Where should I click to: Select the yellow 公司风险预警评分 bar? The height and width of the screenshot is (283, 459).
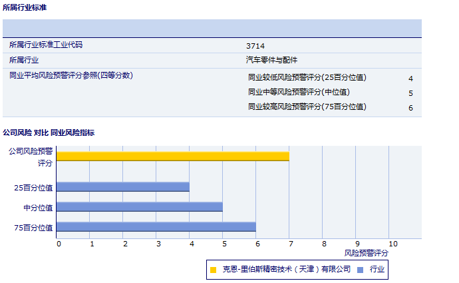pyautogui.click(x=173, y=156)
